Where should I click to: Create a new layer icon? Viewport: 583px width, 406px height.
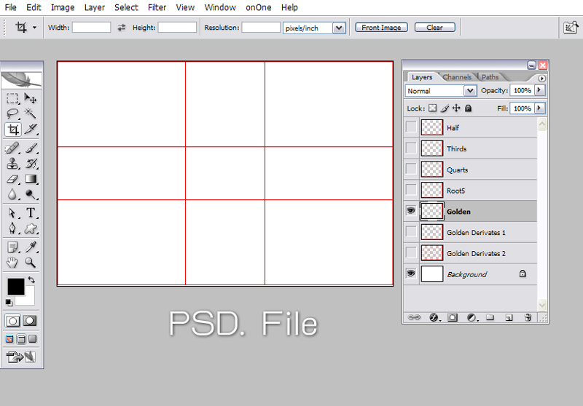point(509,317)
